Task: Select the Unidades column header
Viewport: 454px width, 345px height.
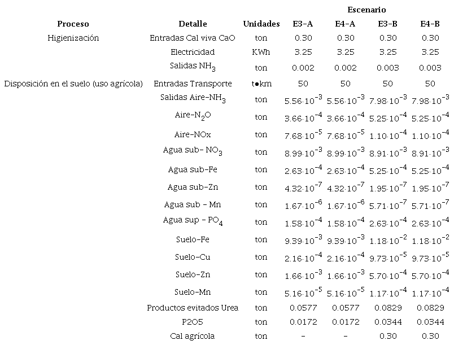Action: [261, 24]
